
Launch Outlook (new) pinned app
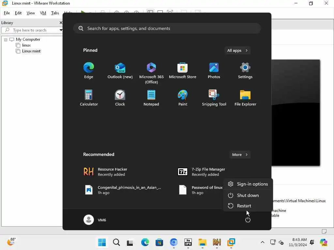(120, 71)
